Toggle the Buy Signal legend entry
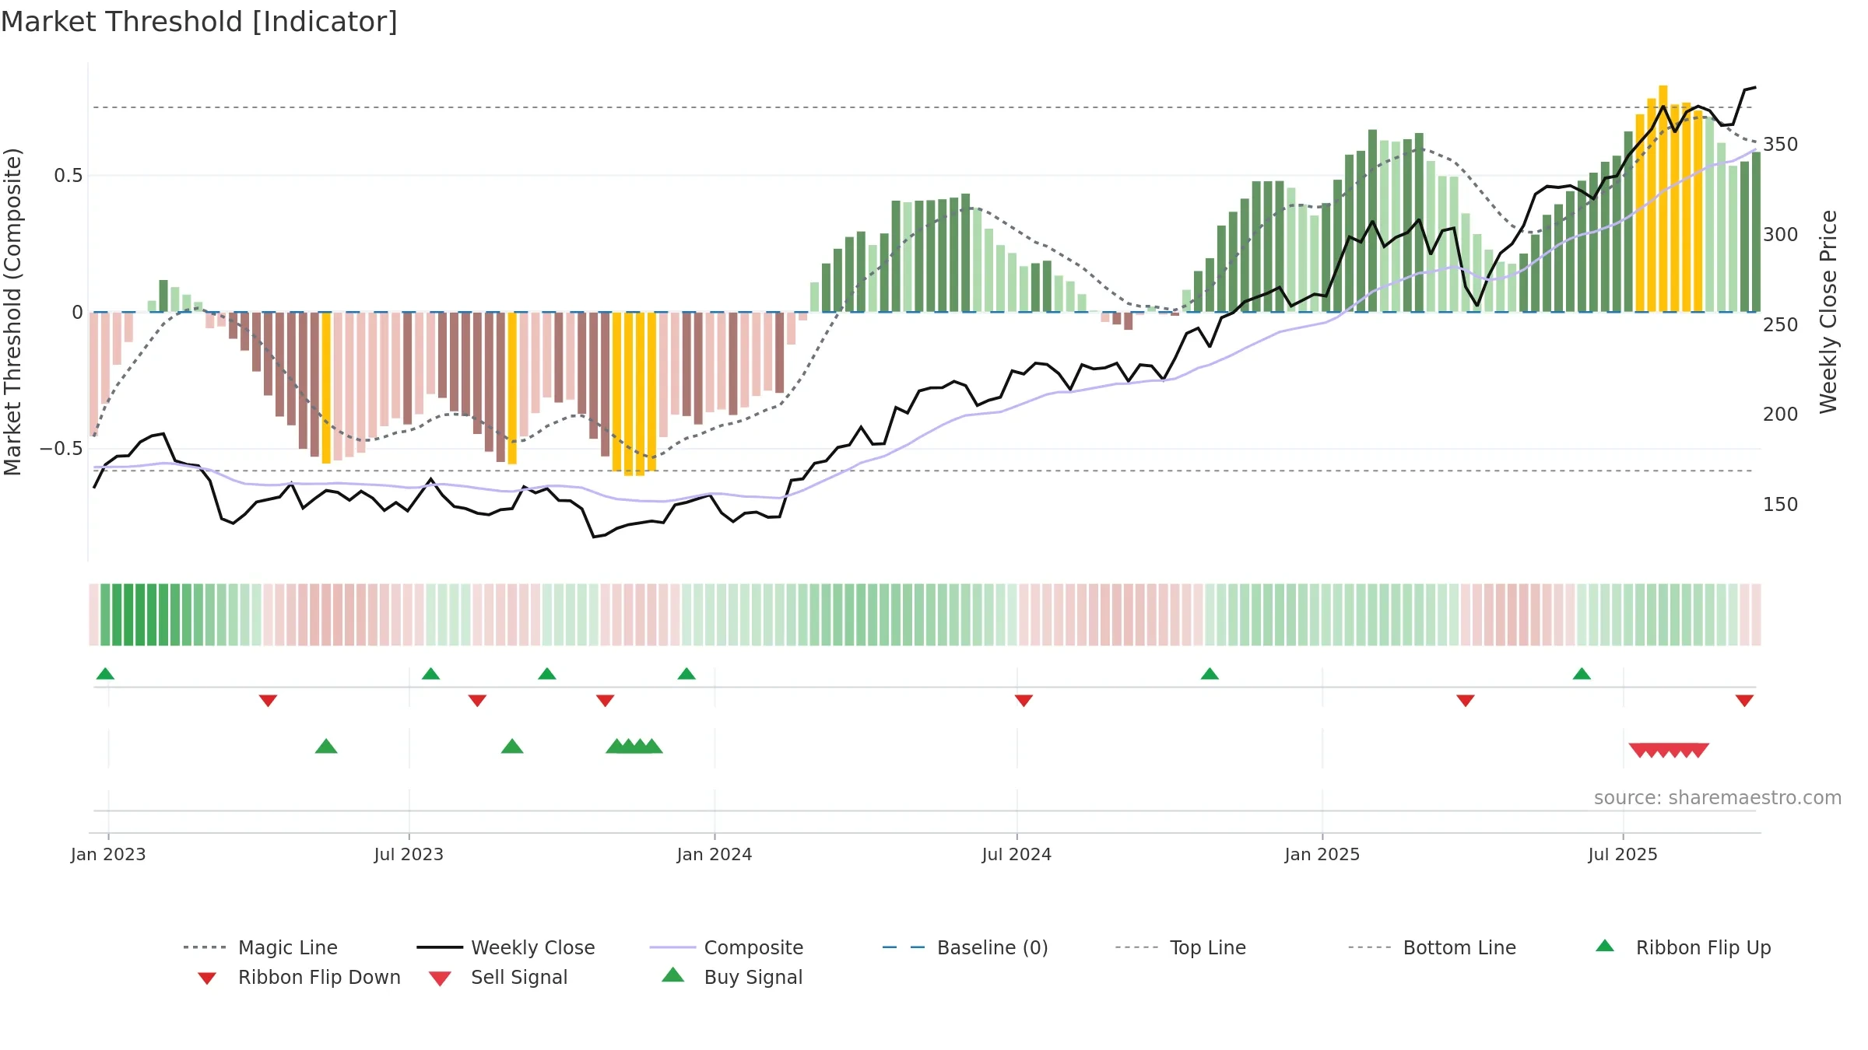1868x1050 pixels. tap(732, 977)
